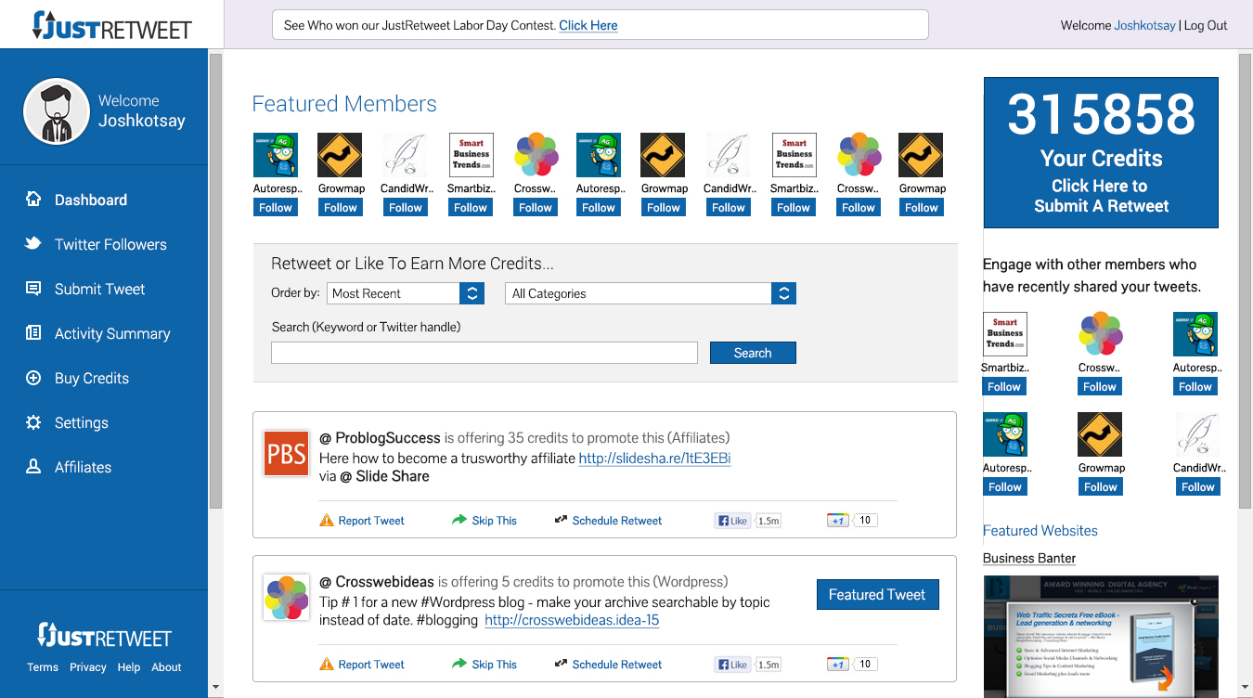Click Growmap avatar in engage section
Screen dimensions: 1253x698
[1100, 434]
